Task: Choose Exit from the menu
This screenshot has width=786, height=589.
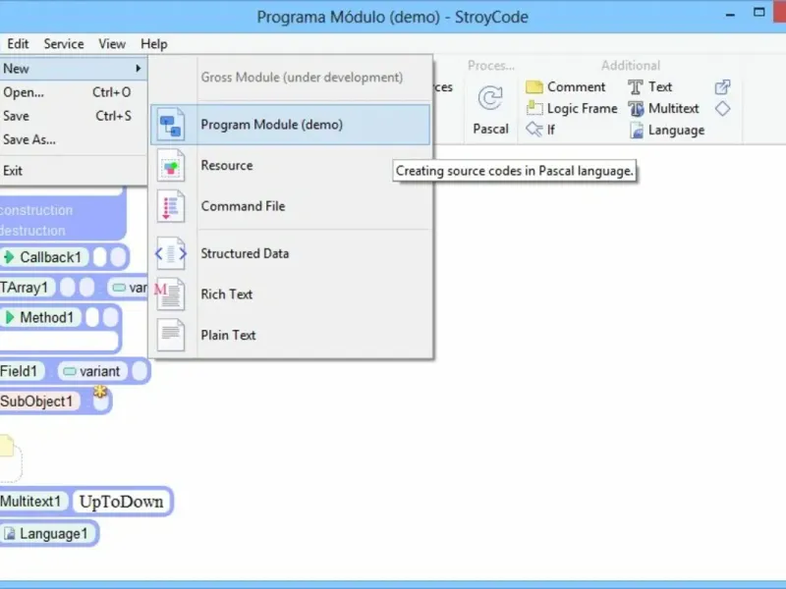Action: click(x=73, y=171)
